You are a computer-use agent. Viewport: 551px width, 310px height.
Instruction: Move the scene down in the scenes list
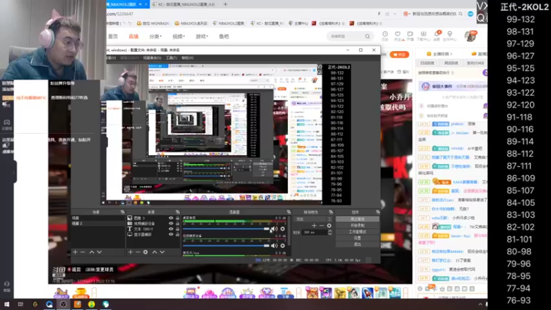point(99,252)
